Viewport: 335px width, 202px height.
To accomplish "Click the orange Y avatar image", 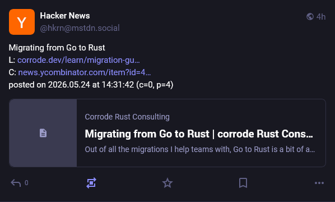I will 22,22.
